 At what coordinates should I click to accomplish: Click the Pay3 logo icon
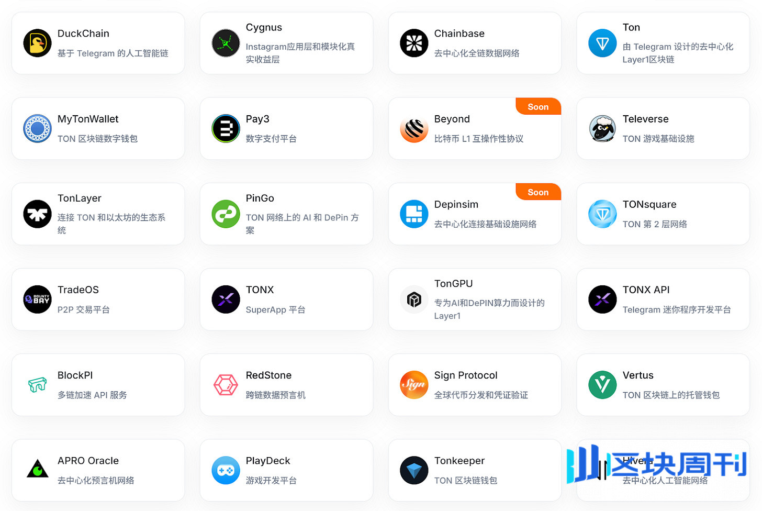tap(226, 128)
